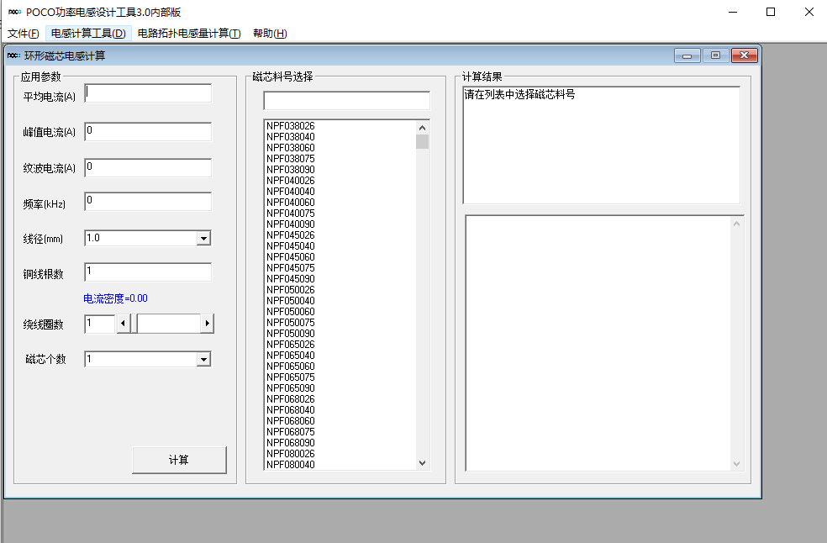This screenshot has height=543, width=827.
Task: Select NPF045075 in core list
Action: coord(340,267)
